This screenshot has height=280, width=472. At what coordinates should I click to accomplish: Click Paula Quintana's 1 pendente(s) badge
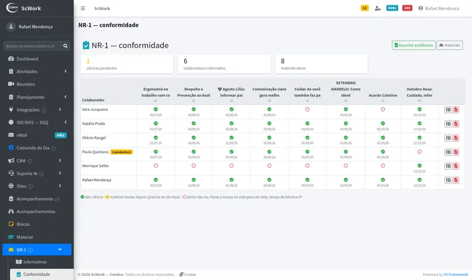[122, 152]
